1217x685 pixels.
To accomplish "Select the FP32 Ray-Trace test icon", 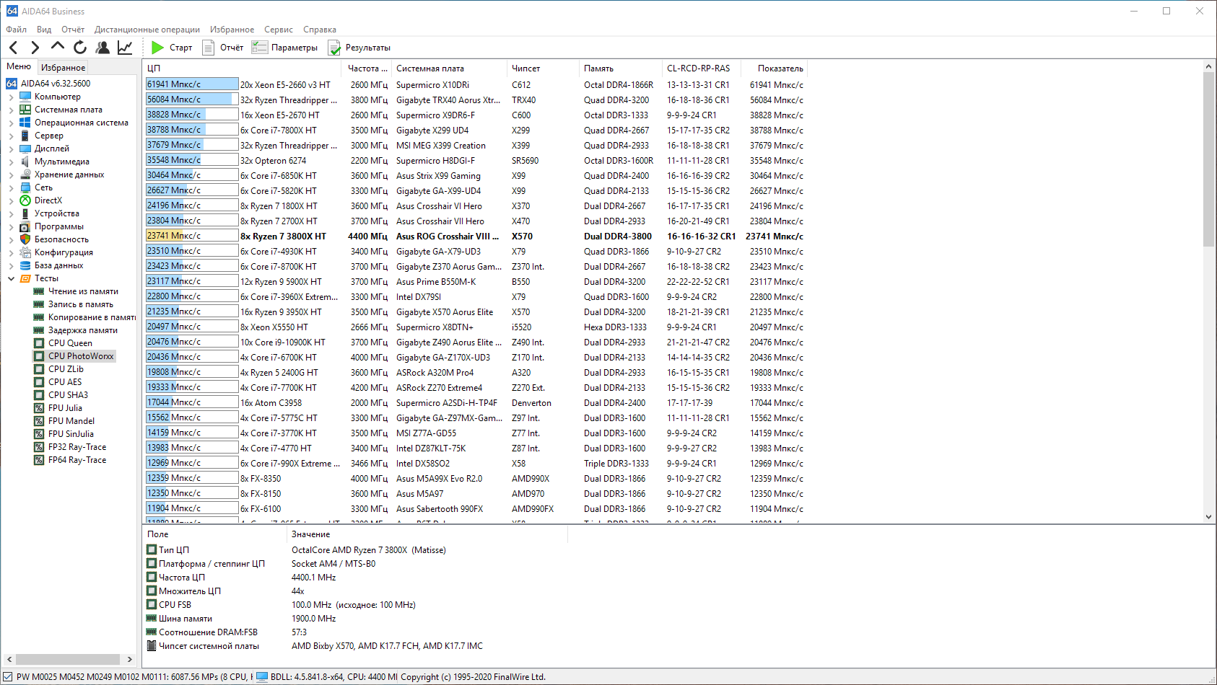I will click(x=39, y=447).
